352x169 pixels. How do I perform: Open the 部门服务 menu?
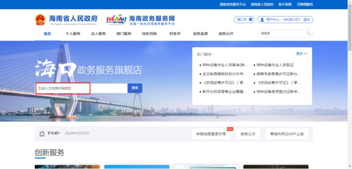[124, 34]
